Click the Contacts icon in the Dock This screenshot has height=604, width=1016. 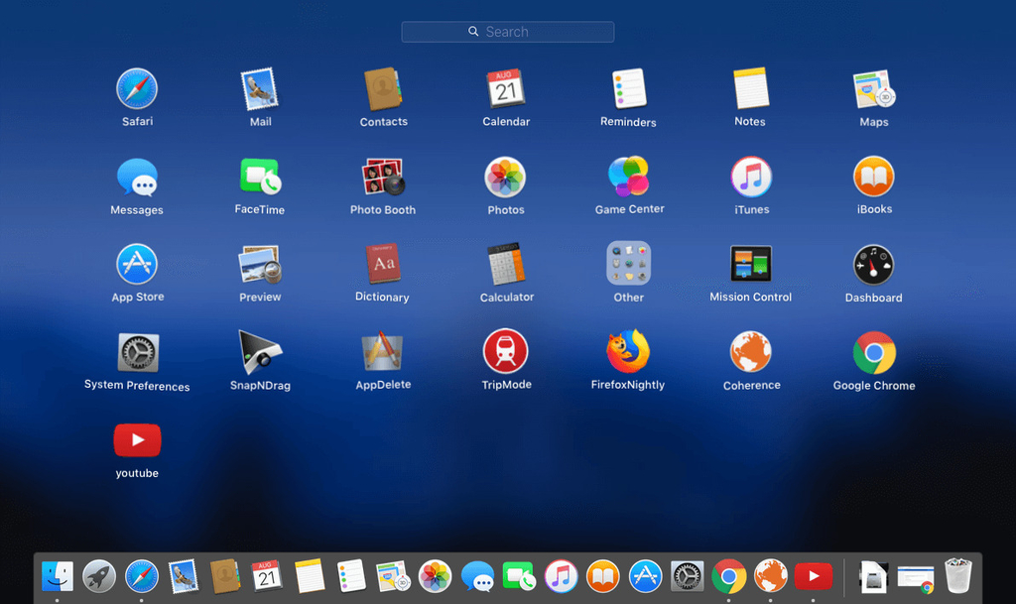(x=225, y=576)
